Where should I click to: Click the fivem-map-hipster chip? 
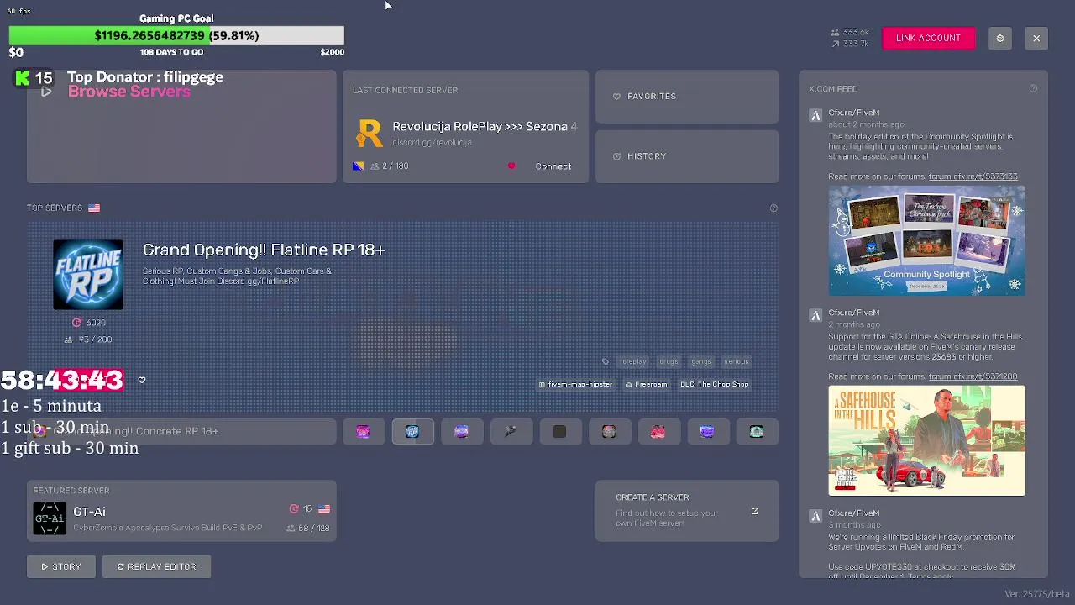tap(576, 384)
